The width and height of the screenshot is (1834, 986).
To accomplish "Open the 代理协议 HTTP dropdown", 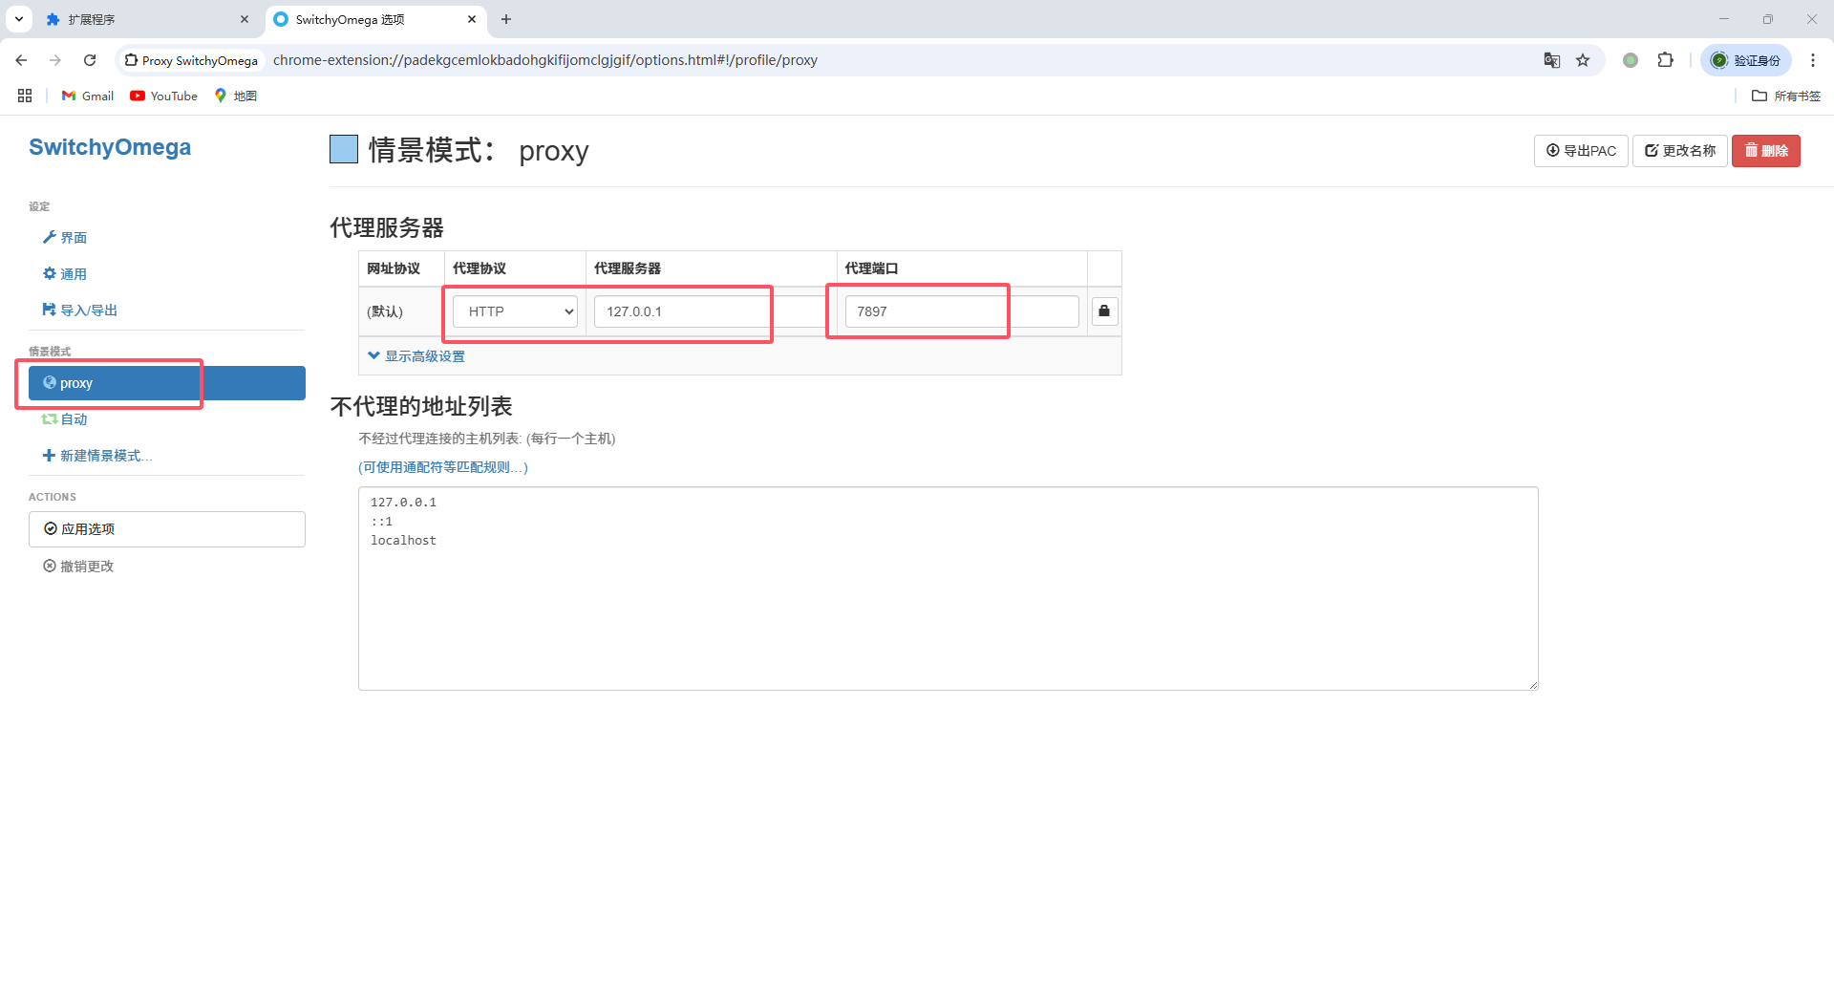I will (515, 311).
